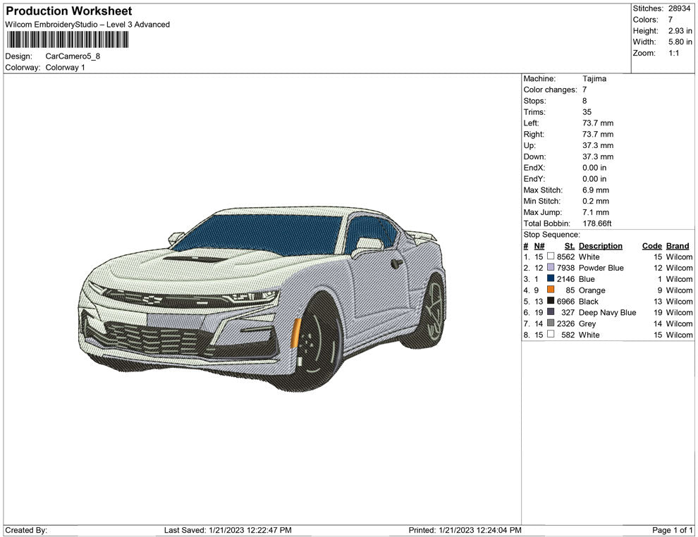This screenshot has width=698, height=537.
Task: Click 'Wilcom EmbroideryStudio – Level 3 Advanced' text
Action: coord(87,25)
